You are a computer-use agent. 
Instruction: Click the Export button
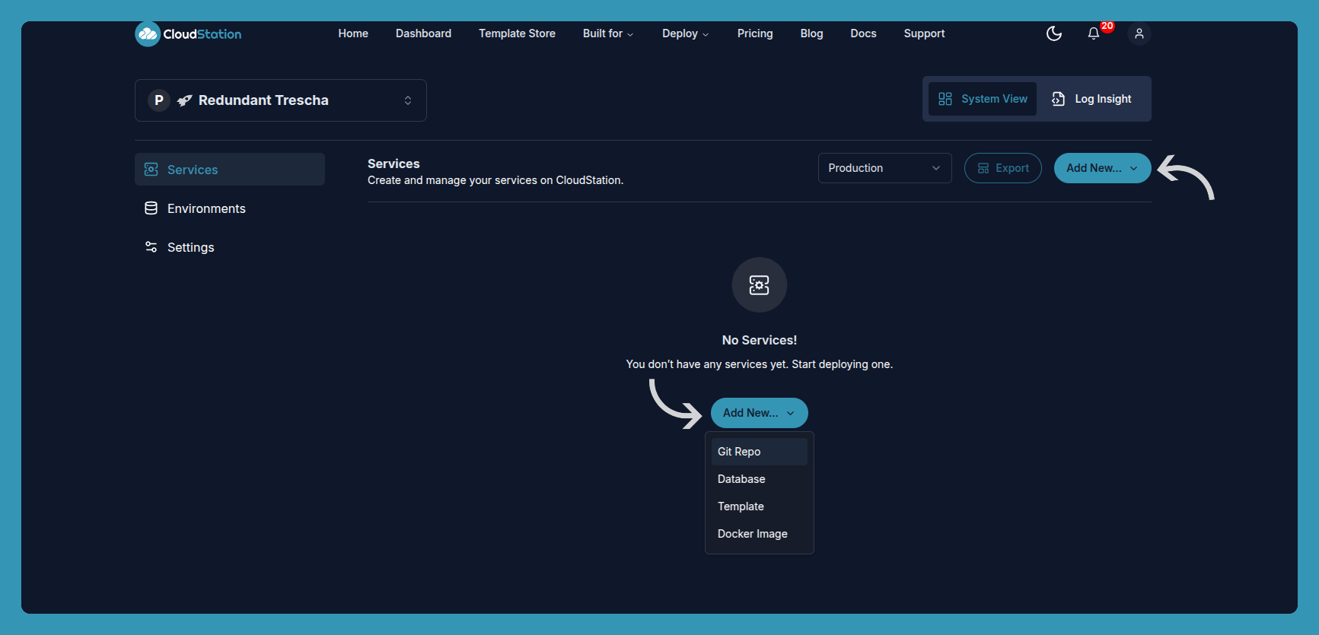[x=1003, y=168]
